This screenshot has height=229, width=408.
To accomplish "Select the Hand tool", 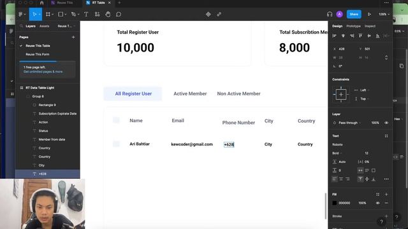I will pyautogui.click(x=108, y=14).
